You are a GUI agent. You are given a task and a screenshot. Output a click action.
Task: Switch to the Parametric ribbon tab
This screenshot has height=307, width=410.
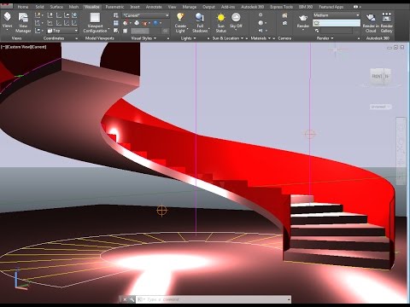click(x=114, y=7)
